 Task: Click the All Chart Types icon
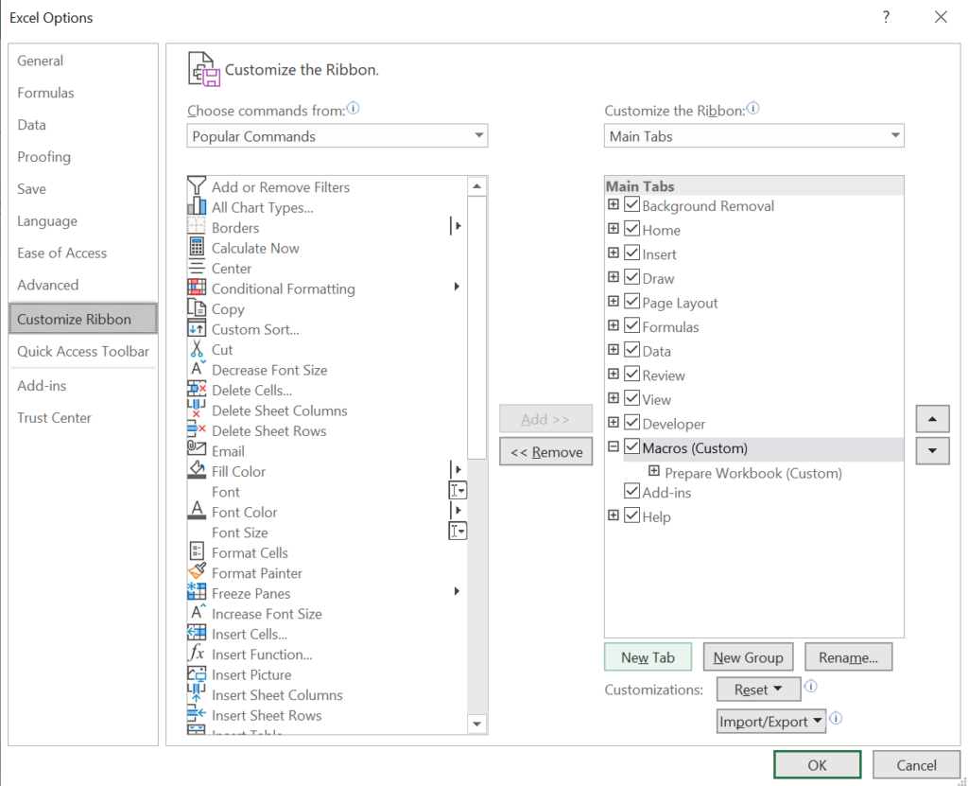click(x=197, y=206)
